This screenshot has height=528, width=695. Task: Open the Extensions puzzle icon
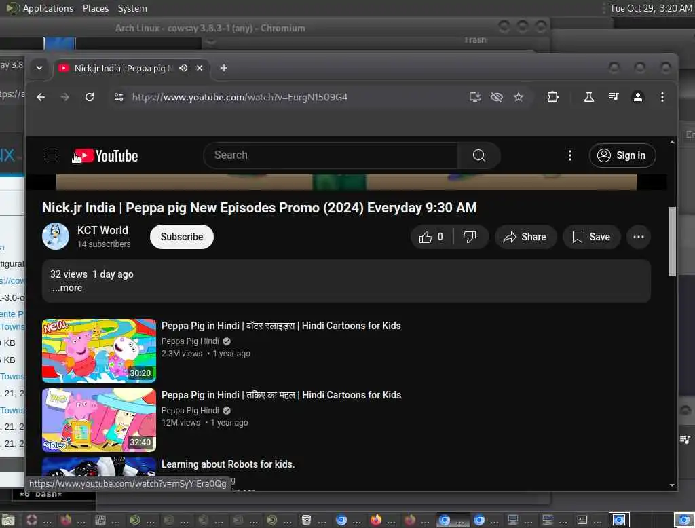click(552, 97)
